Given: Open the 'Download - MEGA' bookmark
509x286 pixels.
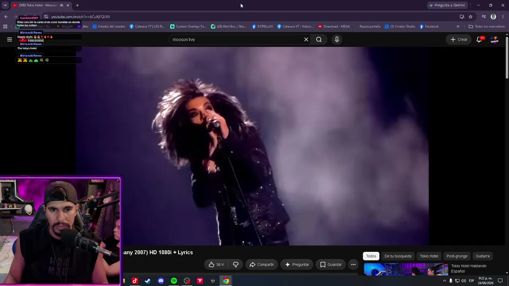Looking at the screenshot, I should coord(334,27).
